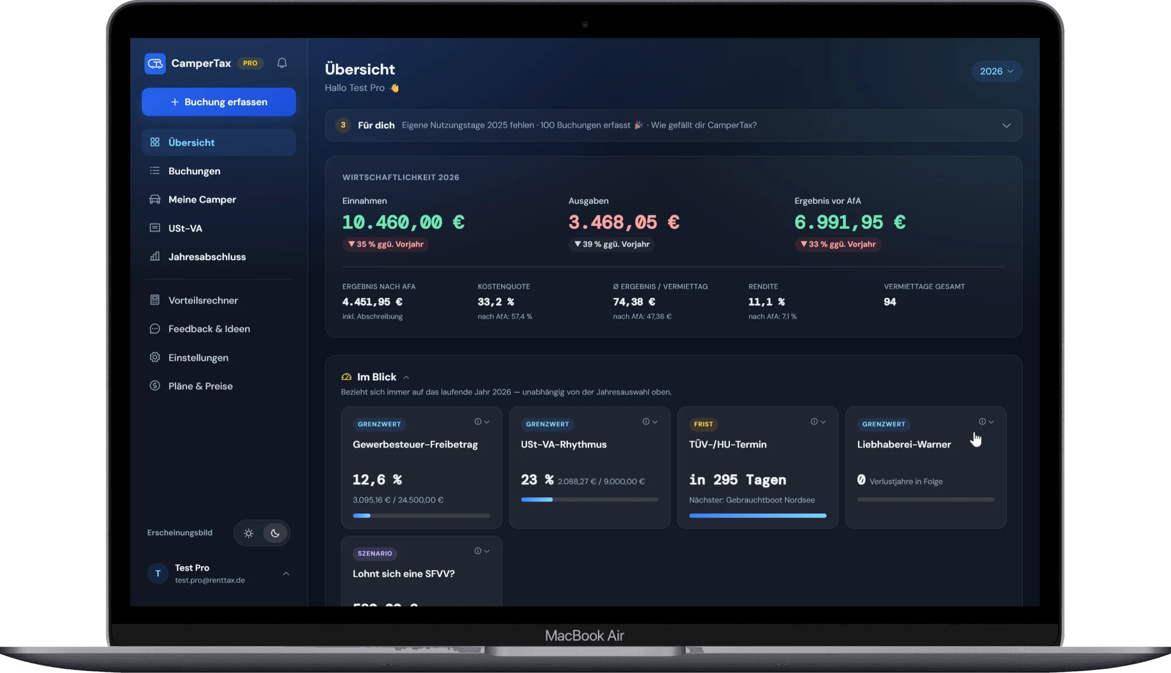Open 'Lohnt sich eine SFVV?' scenario card
The image size is (1171, 673).
click(x=422, y=571)
